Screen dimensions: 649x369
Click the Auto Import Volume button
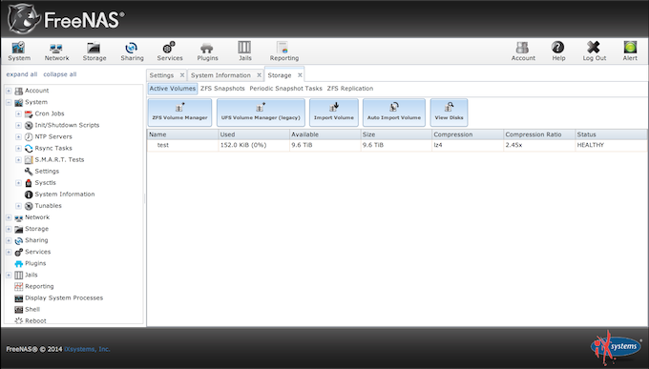click(394, 113)
